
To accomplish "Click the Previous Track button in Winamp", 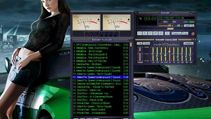I will coord(140,33).
